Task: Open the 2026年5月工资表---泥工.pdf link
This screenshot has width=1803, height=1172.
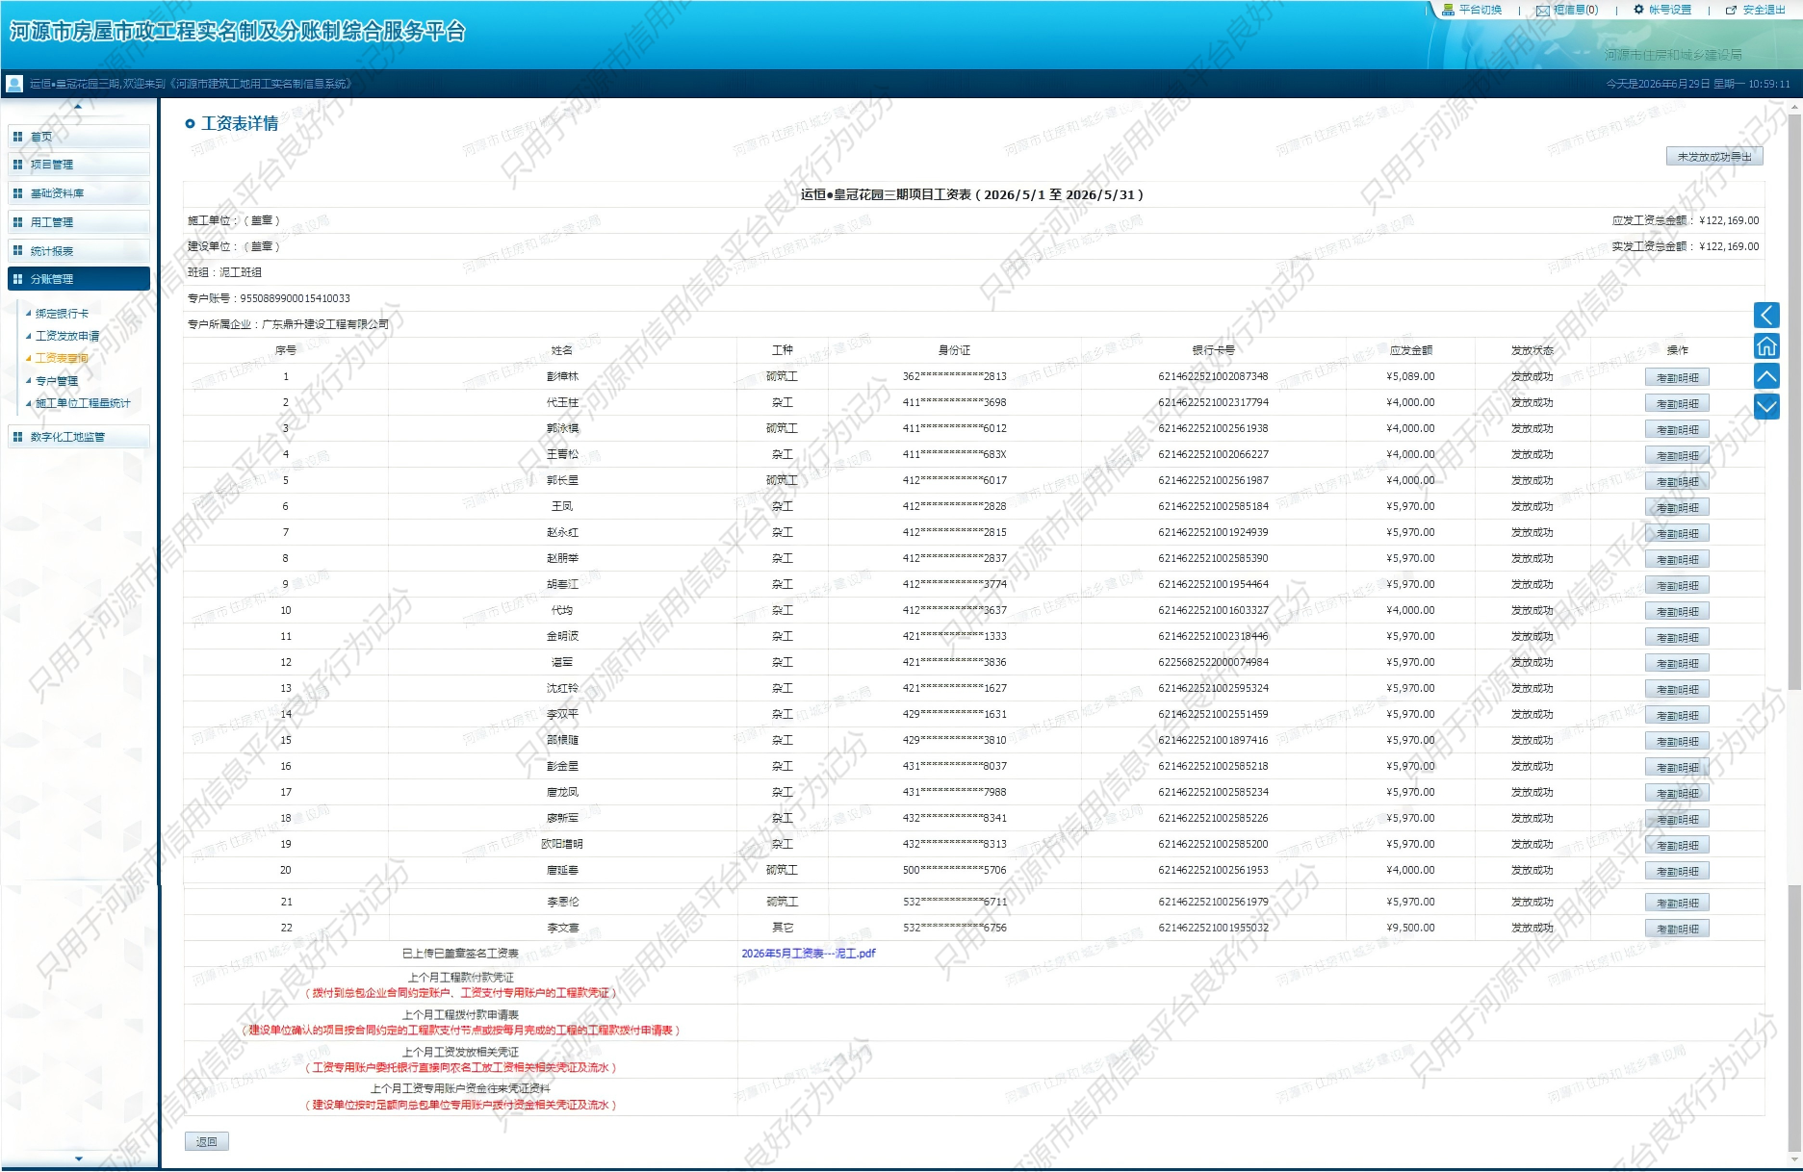Action: point(809,954)
